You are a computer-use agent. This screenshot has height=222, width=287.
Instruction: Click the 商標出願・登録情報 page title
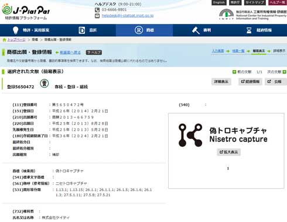(x=29, y=52)
